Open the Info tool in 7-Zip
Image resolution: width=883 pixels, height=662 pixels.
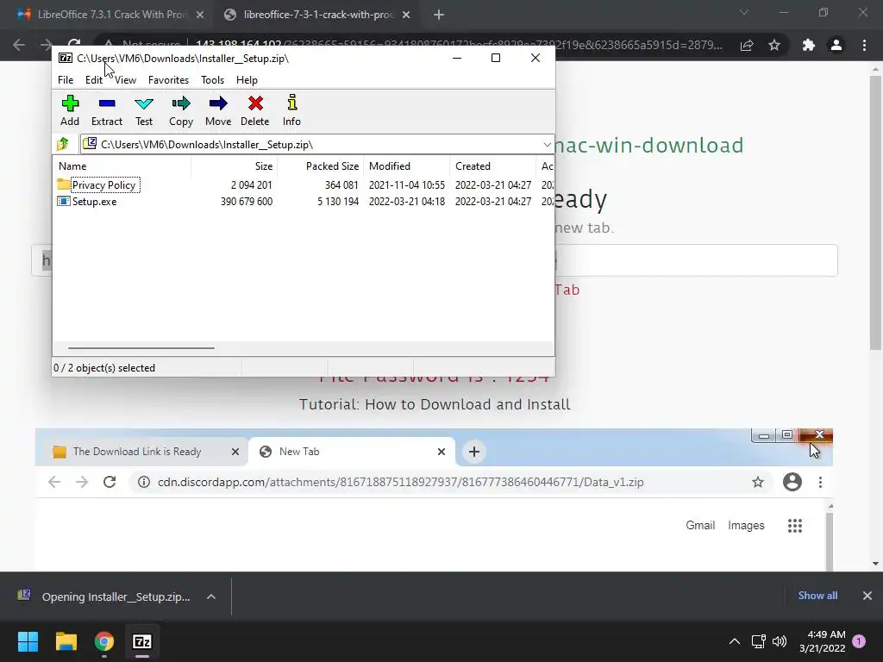point(291,110)
